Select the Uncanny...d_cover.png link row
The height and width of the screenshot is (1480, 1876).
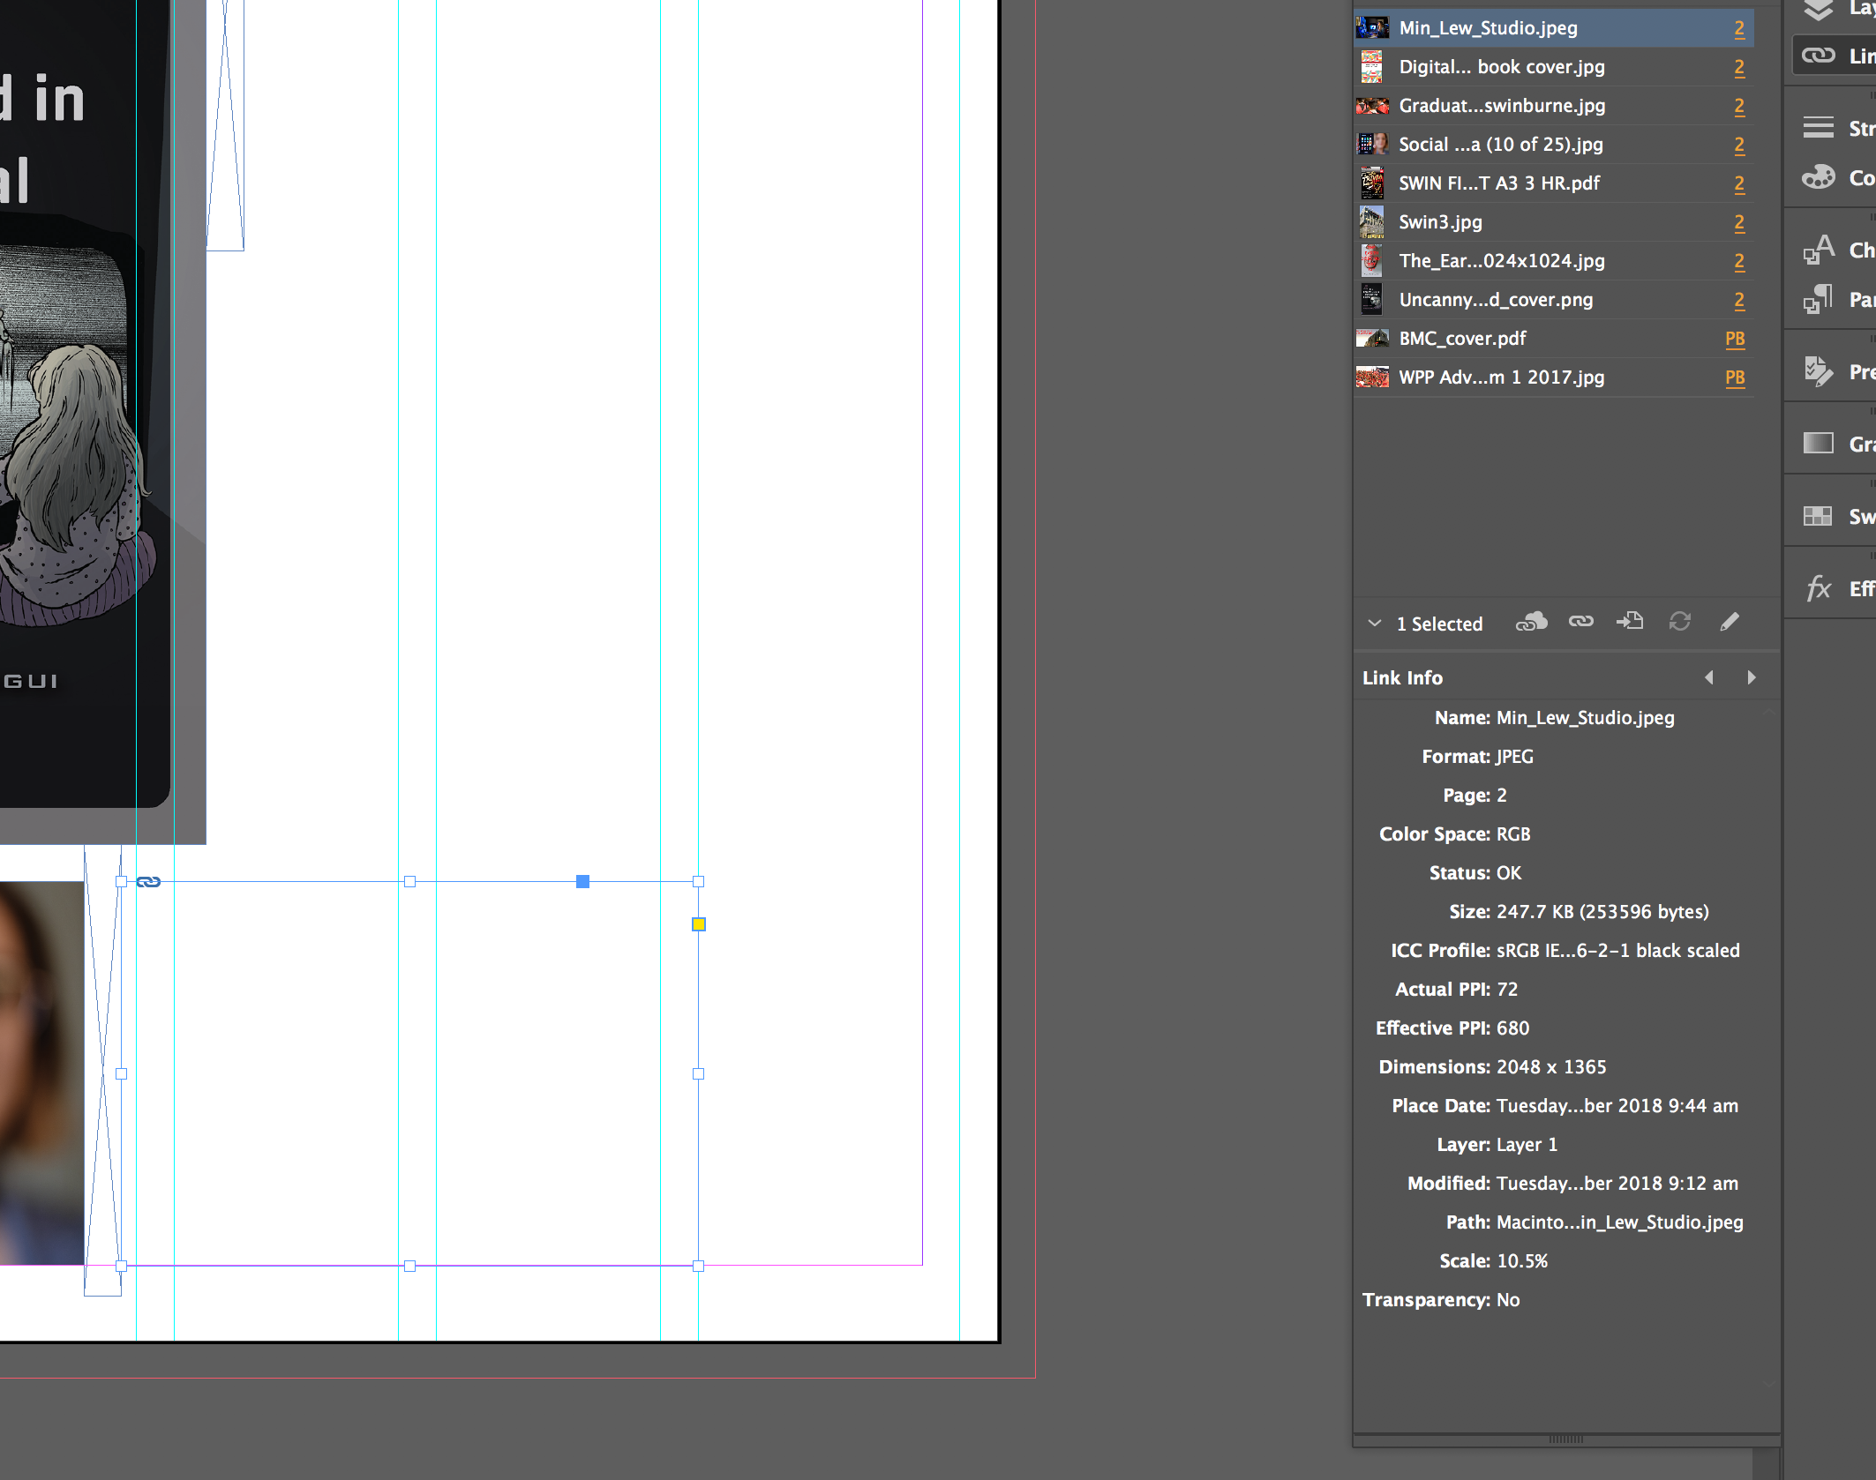coord(1496,300)
